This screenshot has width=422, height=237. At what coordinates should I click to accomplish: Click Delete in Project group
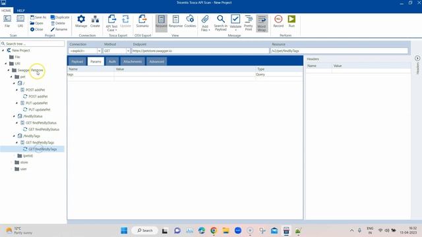[x=58, y=23]
